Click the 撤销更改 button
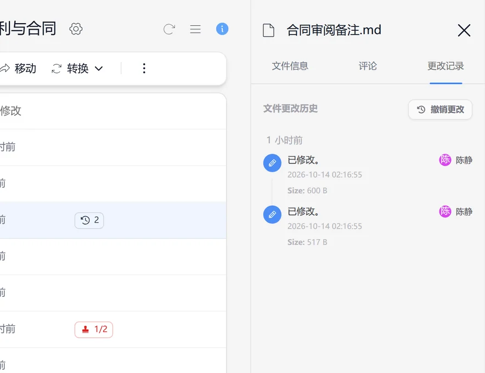 [440, 110]
